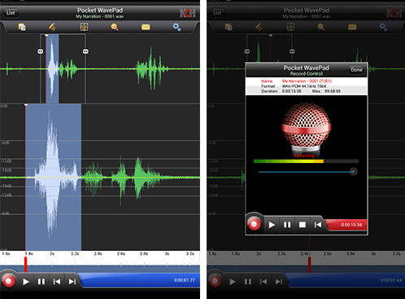Open the magnifier zoom icon, left screen
405x299 pixels.
tap(115, 27)
